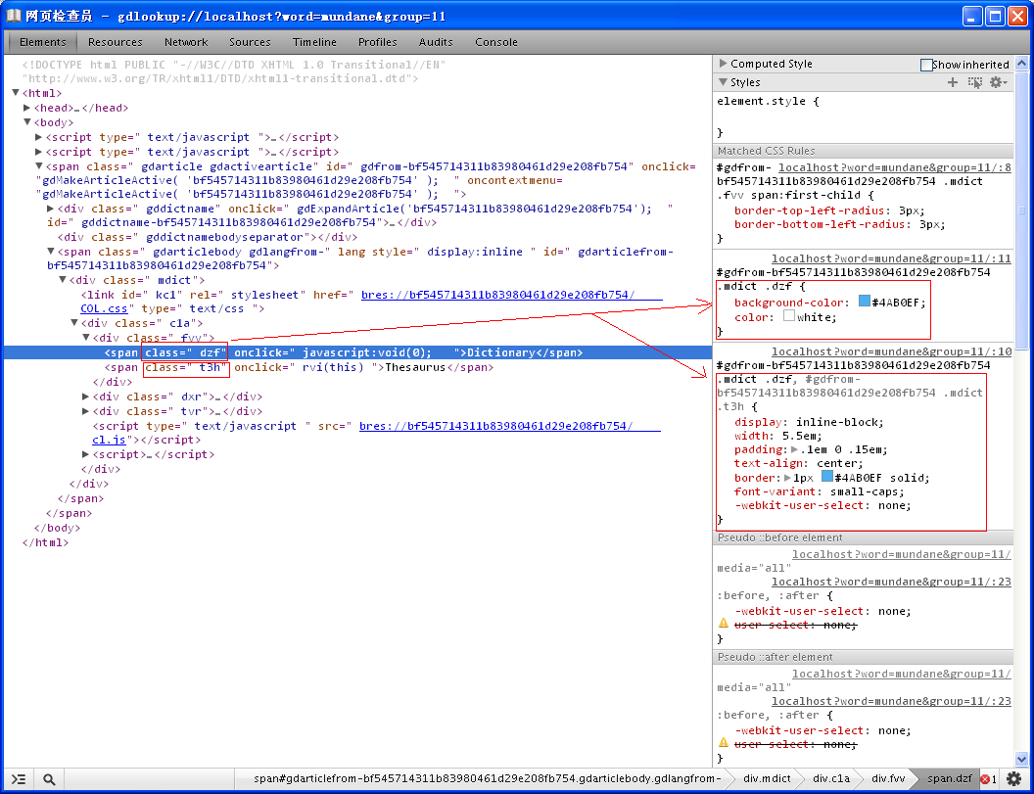Click the magnifier select element icon
1034x794 pixels.
coord(49,779)
